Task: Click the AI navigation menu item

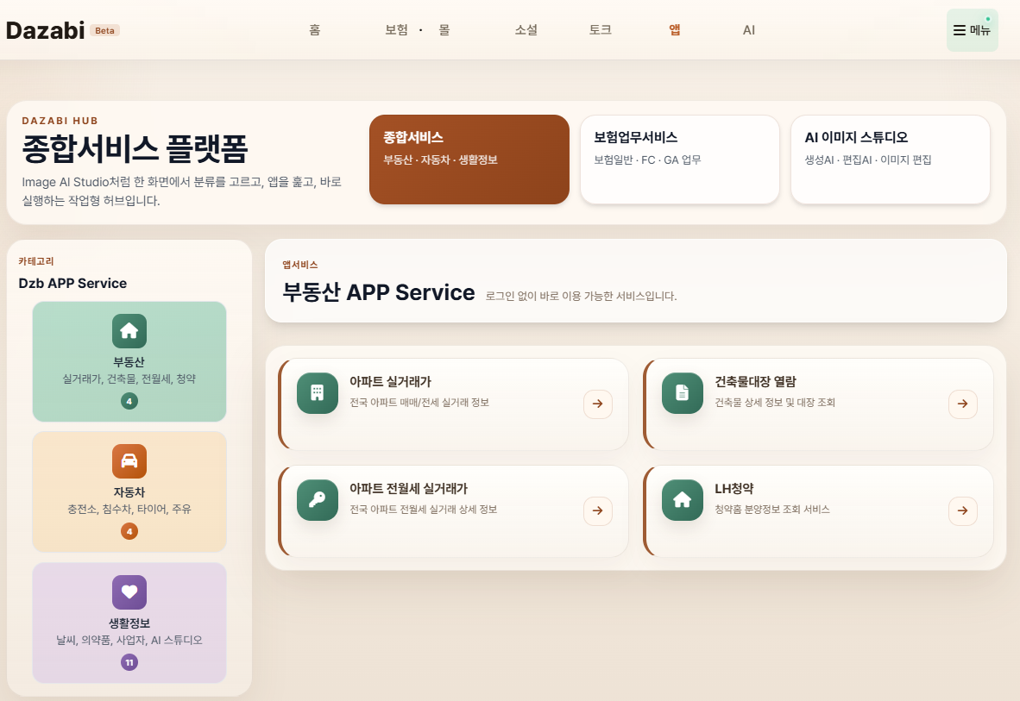Action: click(x=748, y=30)
